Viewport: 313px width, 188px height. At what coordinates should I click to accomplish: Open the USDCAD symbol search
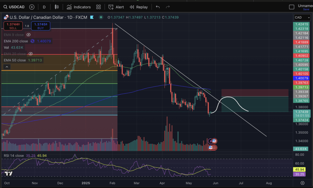click(14, 7)
